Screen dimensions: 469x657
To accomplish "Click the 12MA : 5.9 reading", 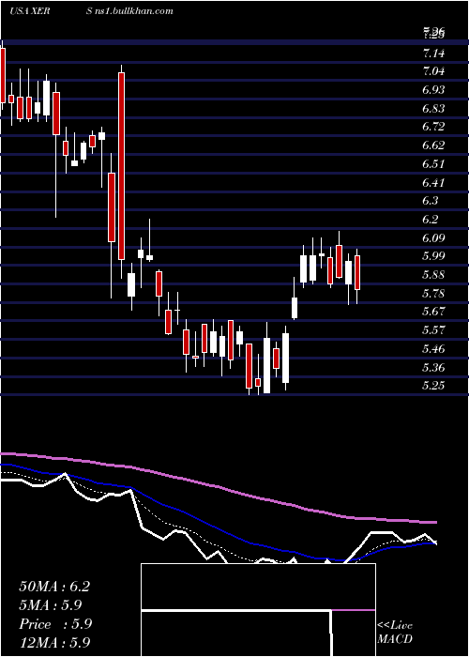I will click(54, 643).
